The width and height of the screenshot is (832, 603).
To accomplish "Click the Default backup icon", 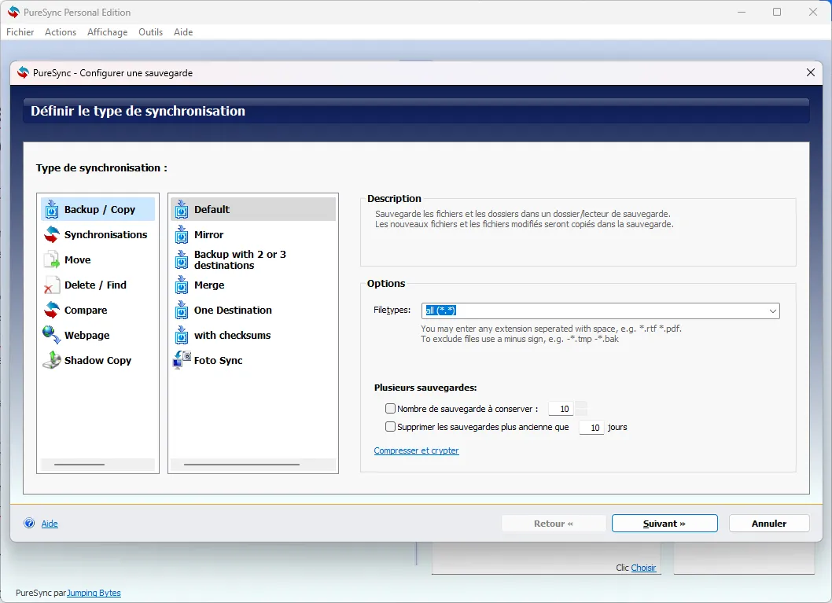I will pyautogui.click(x=182, y=209).
